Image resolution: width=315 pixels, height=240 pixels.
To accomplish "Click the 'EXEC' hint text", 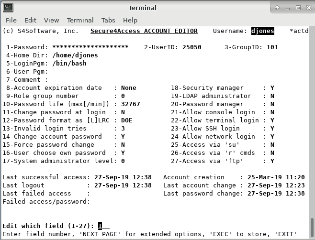I will 221,234.
